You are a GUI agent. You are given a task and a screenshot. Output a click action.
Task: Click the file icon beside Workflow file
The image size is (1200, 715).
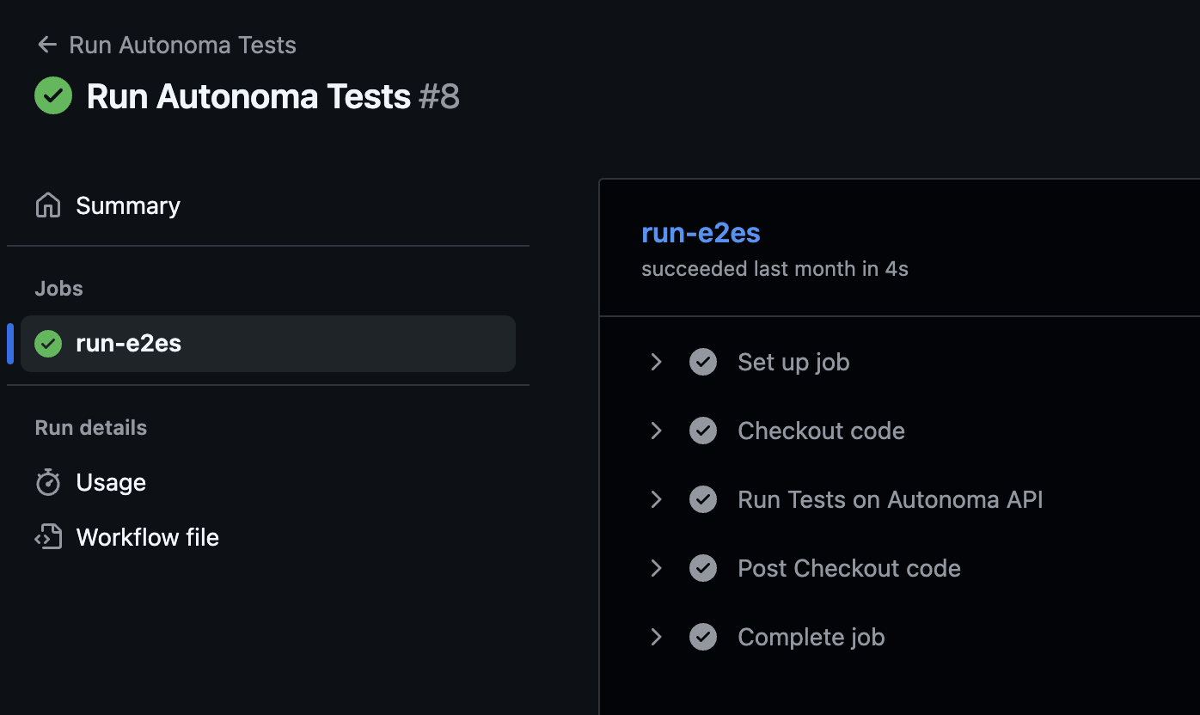click(47, 536)
